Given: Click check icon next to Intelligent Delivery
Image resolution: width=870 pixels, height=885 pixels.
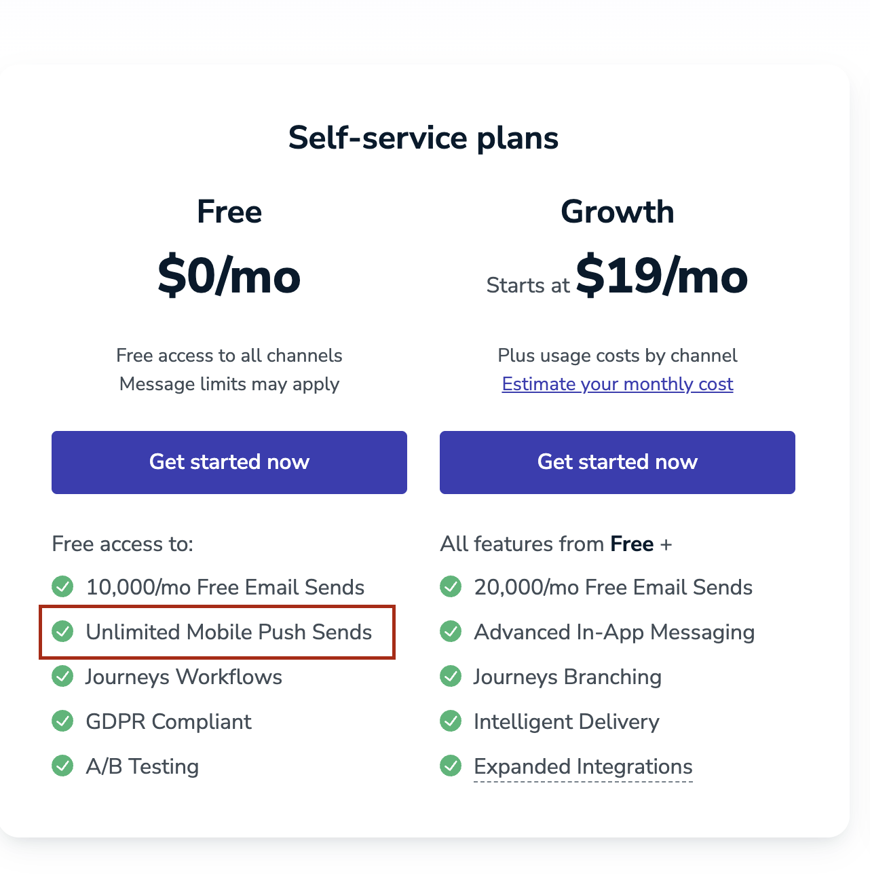Looking at the screenshot, I should click(451, 721).
